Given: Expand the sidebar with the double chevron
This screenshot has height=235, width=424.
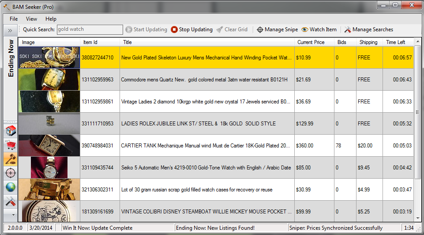Looking at the screenshot, I should tap(10, 30).
